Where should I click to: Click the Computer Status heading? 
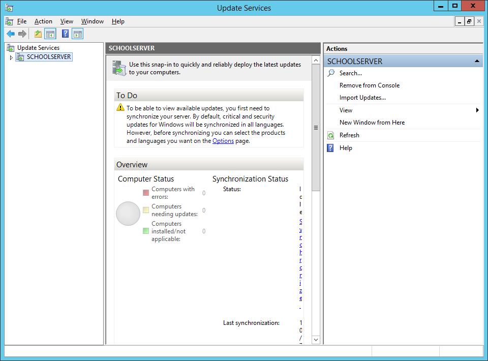coord(146,179)
